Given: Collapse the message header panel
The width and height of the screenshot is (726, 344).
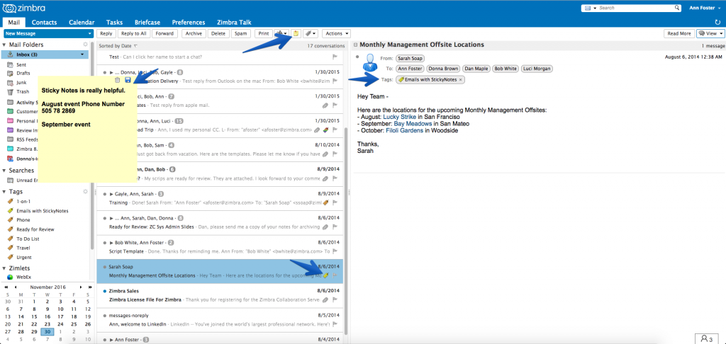Looking at the screenshot, I should click(356, 45).
